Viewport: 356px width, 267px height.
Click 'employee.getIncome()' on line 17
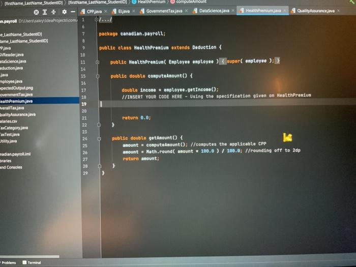coord(191,90)
